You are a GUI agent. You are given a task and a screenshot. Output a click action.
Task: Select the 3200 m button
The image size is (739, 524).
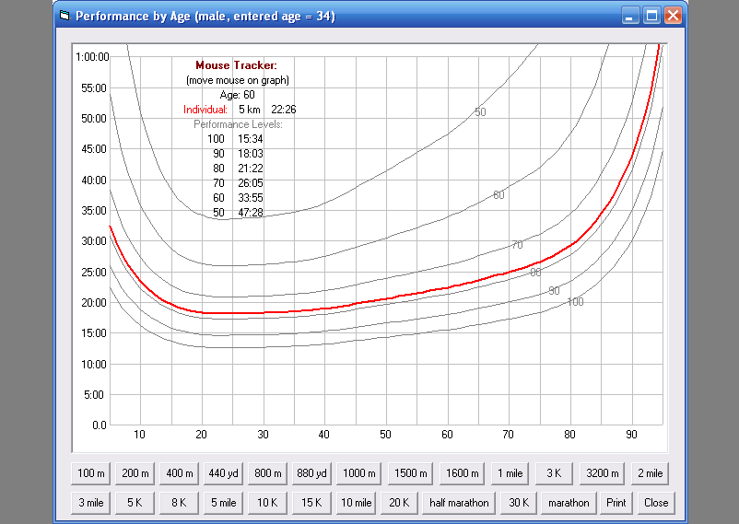point(602,473)
